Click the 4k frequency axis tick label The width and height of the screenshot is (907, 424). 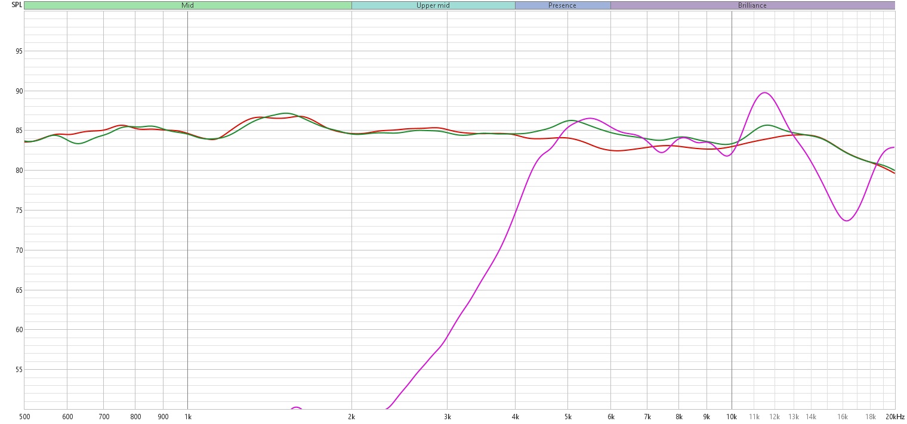coord(516,416)
